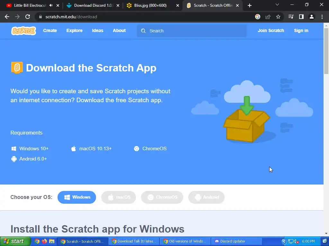Viewport: 329px width, 246px height.
Task: Click Download the Scratch App heading
Action: click(91, 68)
